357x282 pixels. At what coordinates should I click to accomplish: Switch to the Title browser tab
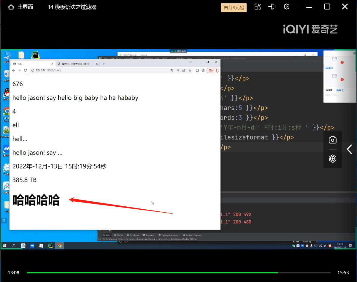(33, 64)
